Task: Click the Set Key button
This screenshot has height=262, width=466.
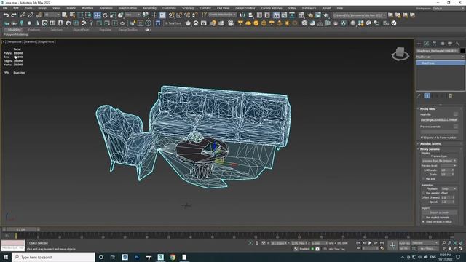Action: pyautogui.click(x=404, y=249)
